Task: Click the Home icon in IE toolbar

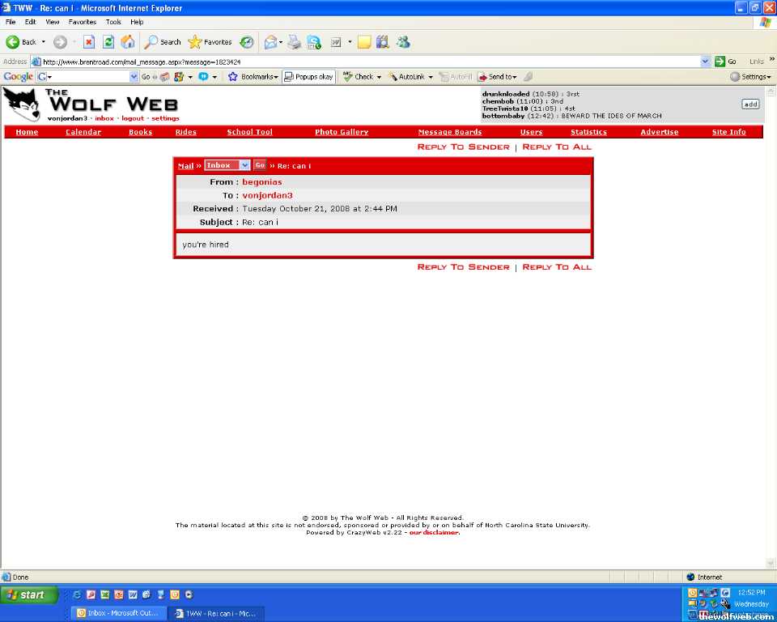Action: coord(128,42)
